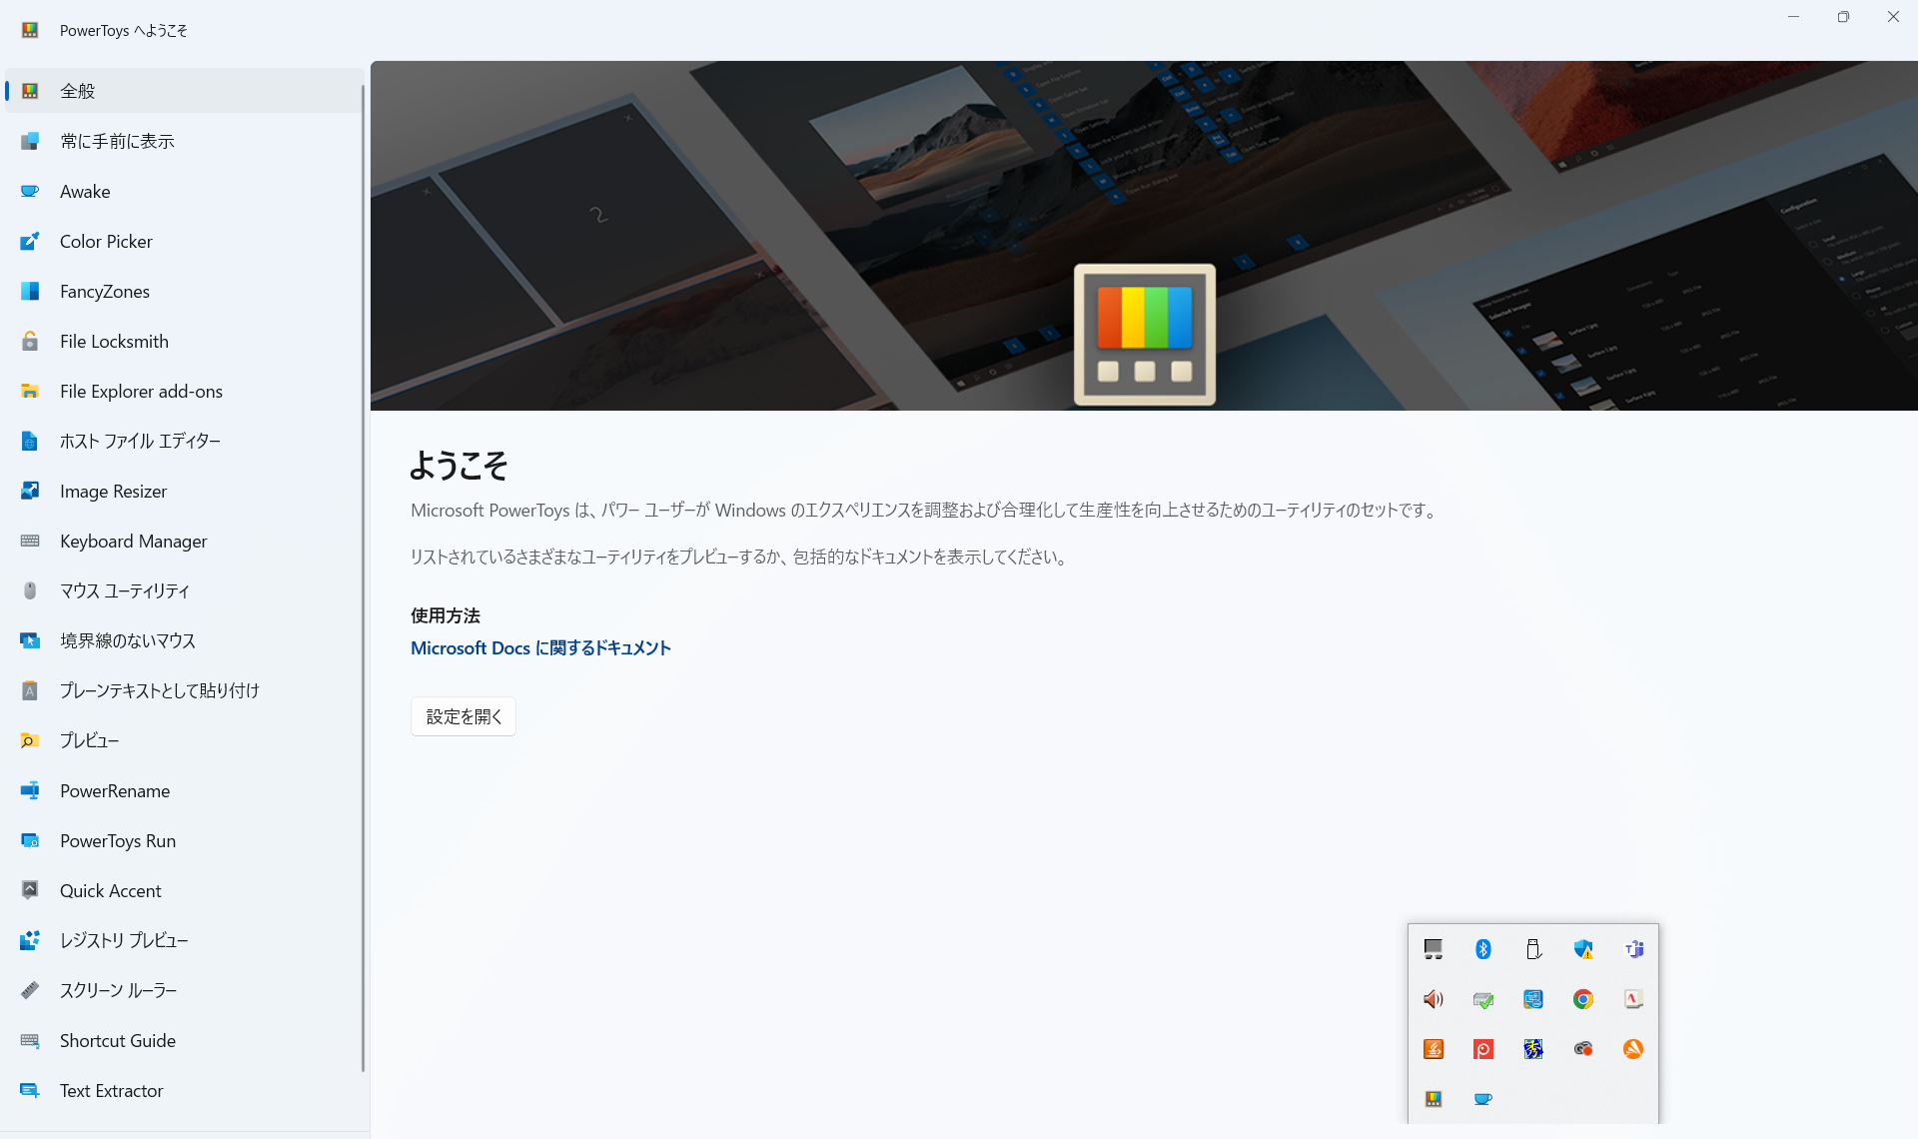Click the Quick Accent sidebar icon
The image size is (1918, 1139).
tap(30, 890)
